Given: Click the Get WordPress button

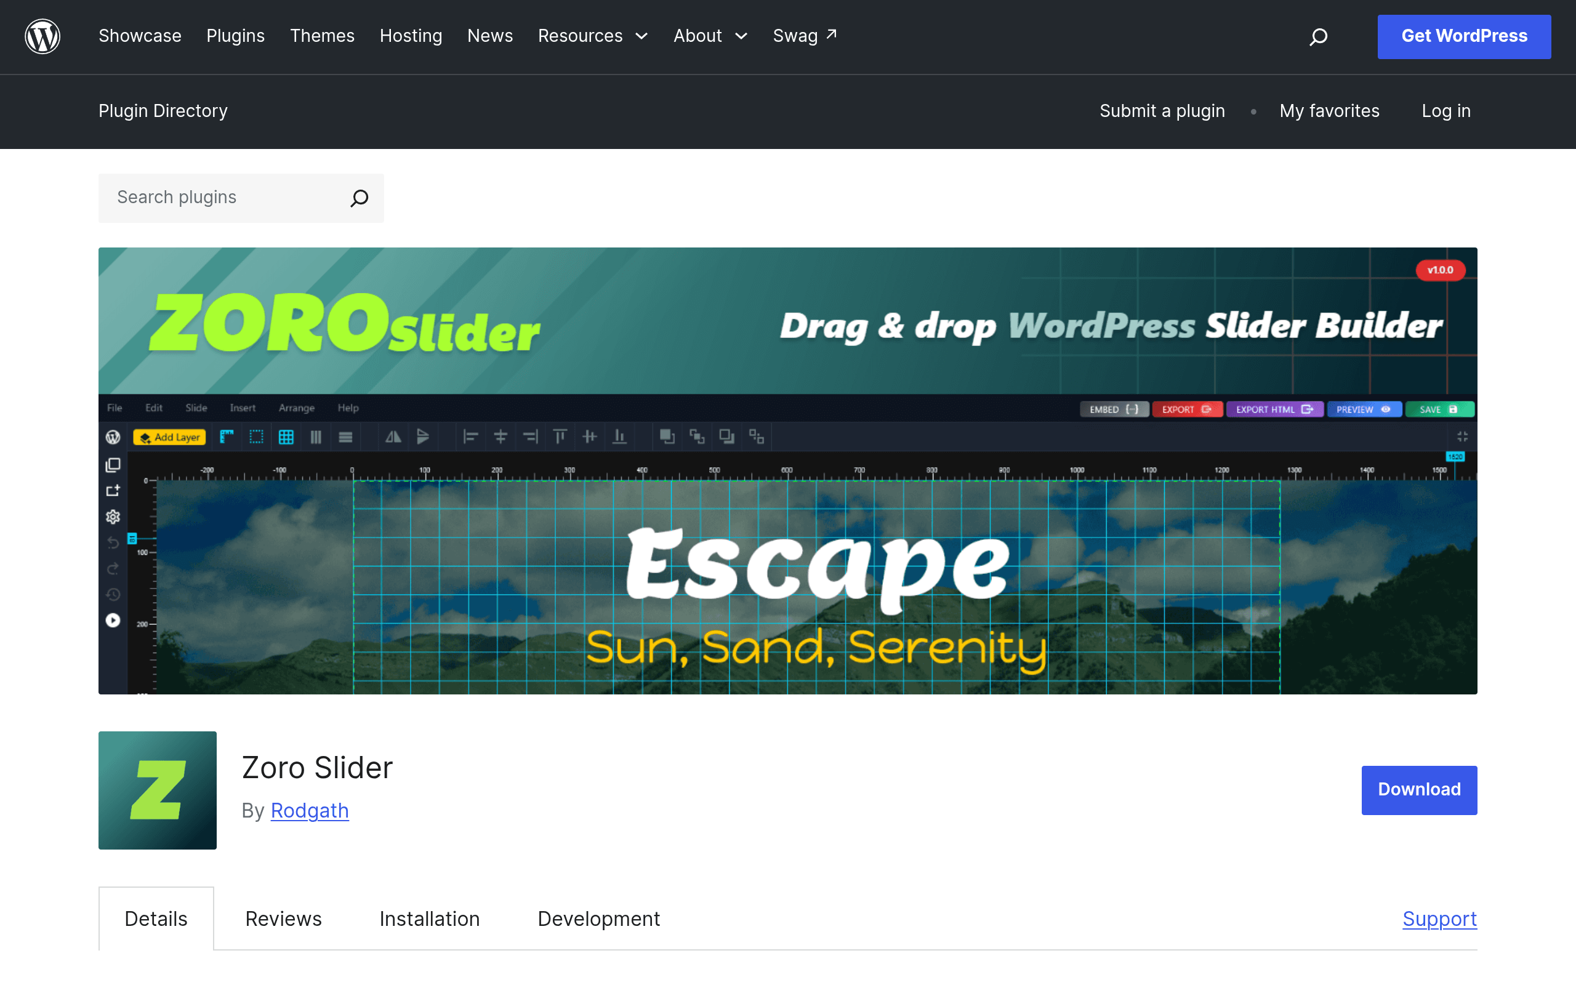Looking at the screenshot, I should (x=1464, y=36).
